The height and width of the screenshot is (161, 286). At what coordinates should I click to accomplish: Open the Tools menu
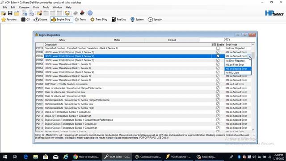tap(46, 7)
